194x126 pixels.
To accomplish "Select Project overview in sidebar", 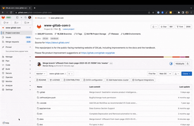I will click(16, 33).
